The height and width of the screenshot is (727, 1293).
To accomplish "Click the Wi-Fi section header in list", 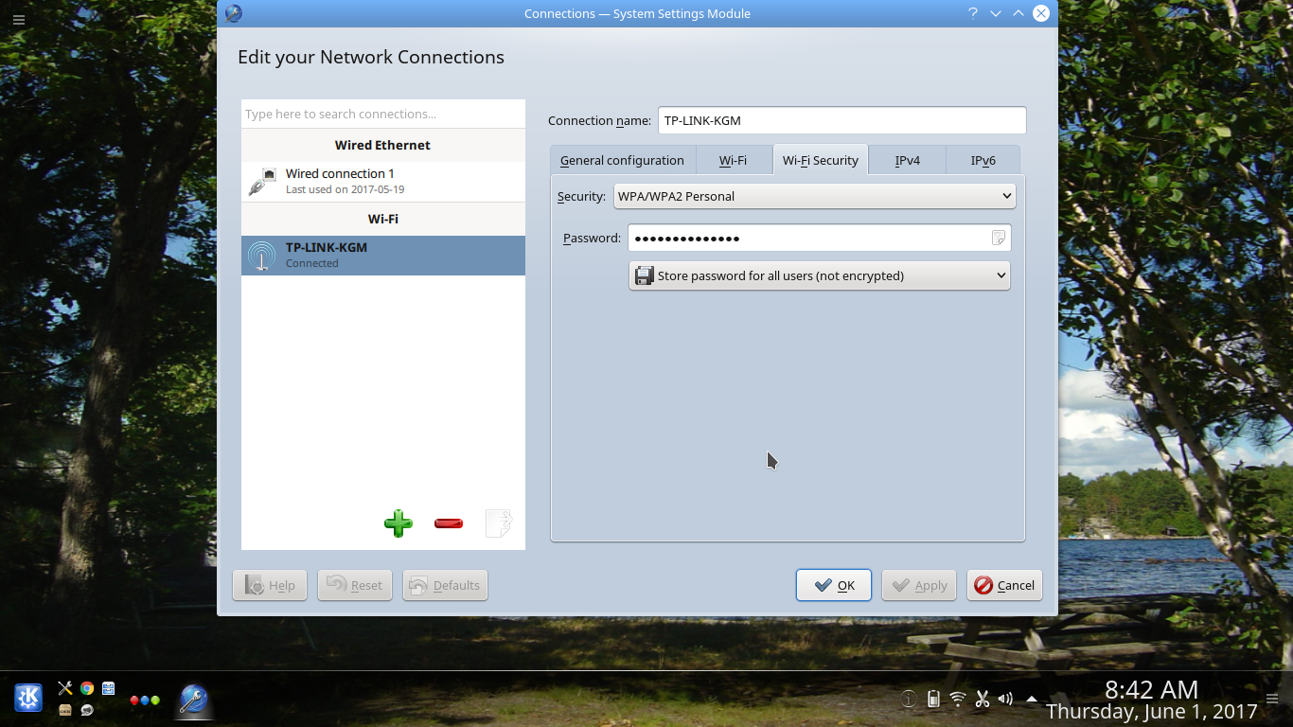I will tap(383, 219).
